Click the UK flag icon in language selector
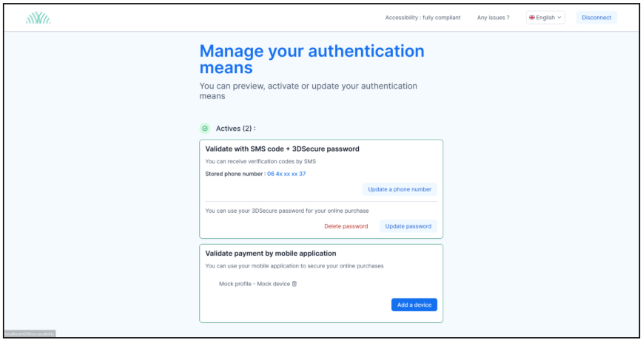 (x=532, y=18)
